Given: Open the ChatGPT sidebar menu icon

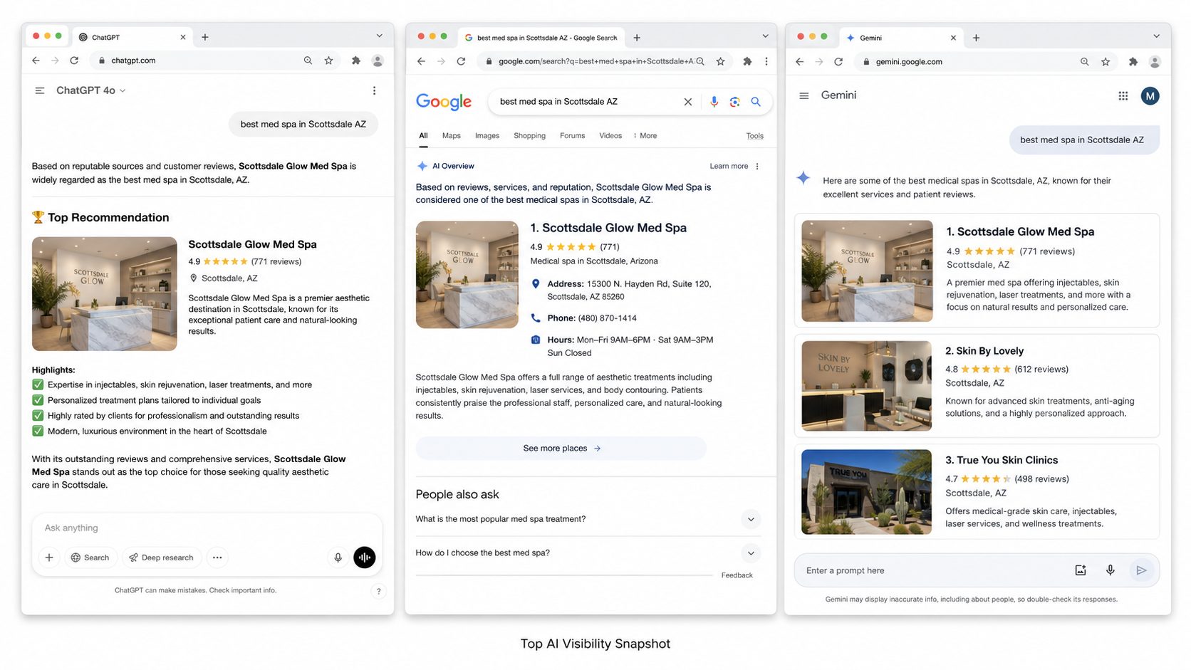Looking at the screenshot, I should tap(40, 90).
